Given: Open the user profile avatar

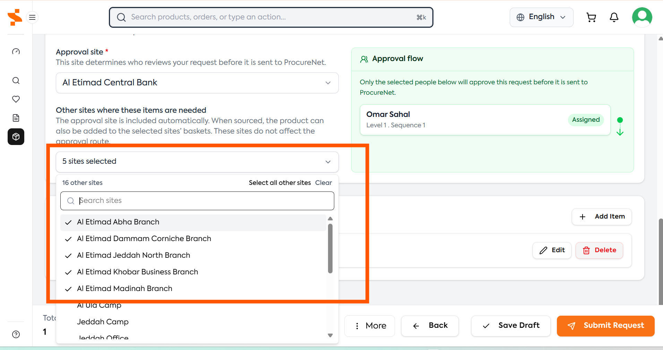Looking at the screenshot, I should click(x=642, y=17).
